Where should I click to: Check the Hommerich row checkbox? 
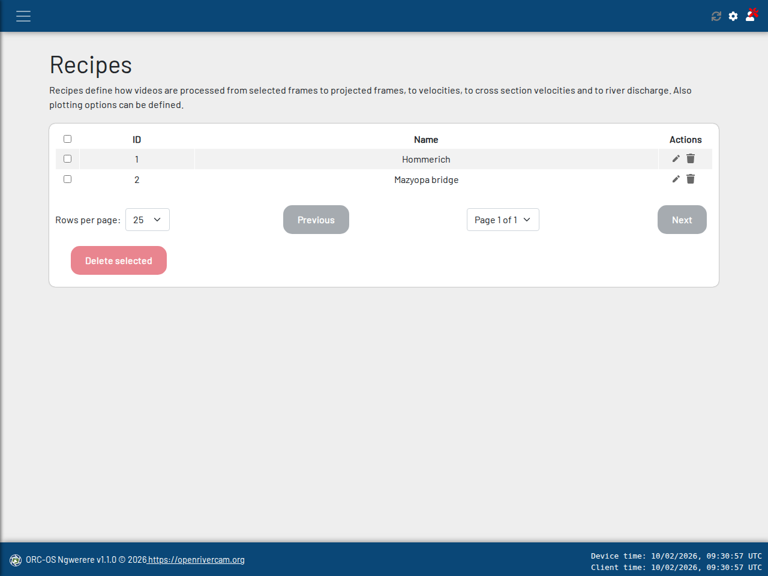(x=67, y=159)
